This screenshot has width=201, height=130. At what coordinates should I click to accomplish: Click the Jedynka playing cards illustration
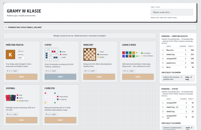10,98
